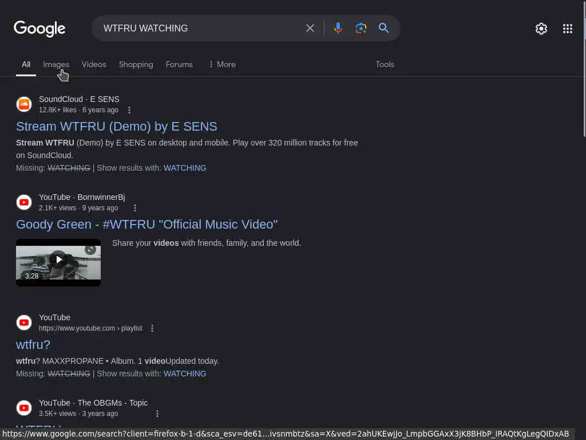The width and height of the screenshot is (586, 440).
Task: Open the search Tools options
Action: pos(385,64)
